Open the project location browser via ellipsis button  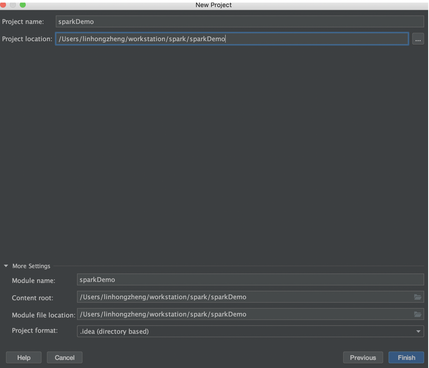point(418,39)
